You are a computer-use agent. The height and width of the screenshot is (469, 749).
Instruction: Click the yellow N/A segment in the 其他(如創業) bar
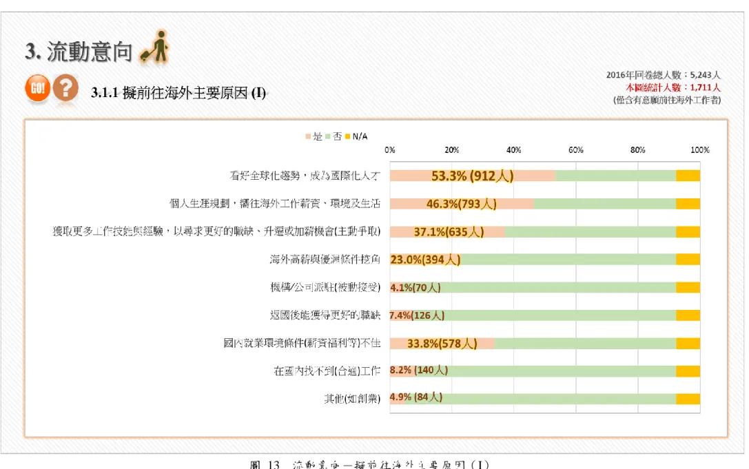(x=688, y=399)
